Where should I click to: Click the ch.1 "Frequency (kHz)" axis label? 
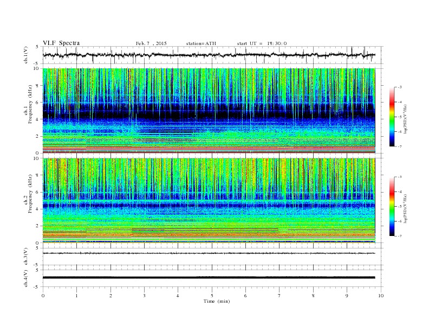30,104
